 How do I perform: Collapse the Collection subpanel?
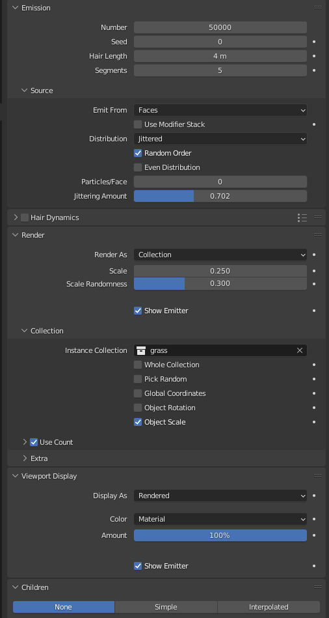tap(25, 331)
